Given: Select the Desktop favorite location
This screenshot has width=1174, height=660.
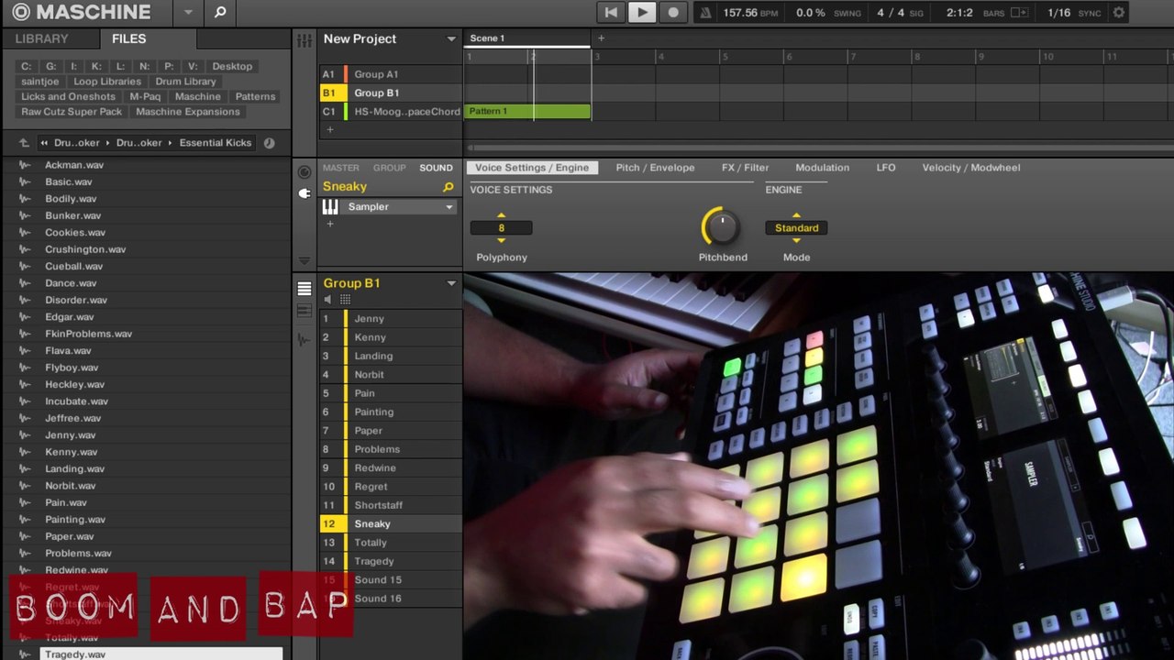Looking at the screenshot, I should 232,66.
